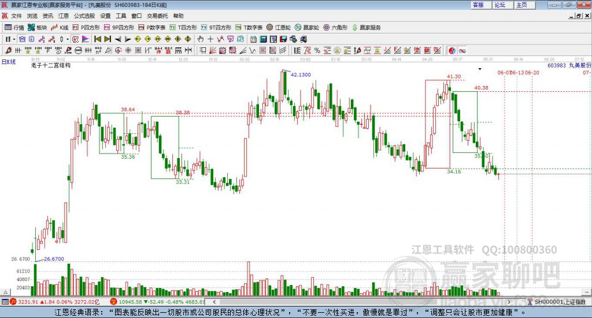Switch to the K线 chart view
592x318 pixels.
coord(60,28)
